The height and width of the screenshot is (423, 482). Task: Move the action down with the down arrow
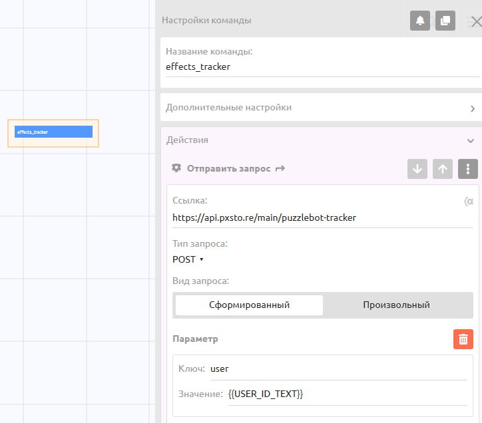point(417,169)
